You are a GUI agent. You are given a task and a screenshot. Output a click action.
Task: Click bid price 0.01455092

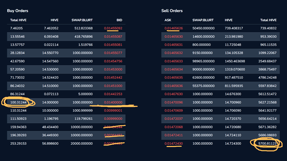click(113, 28)
